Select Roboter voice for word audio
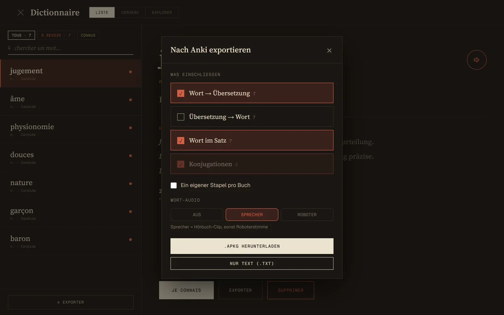The image size is (504, 315). pyautogui.click(x=307, y=215)
